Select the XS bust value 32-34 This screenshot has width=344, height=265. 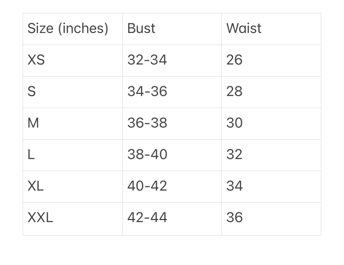[x=147, y=60]
